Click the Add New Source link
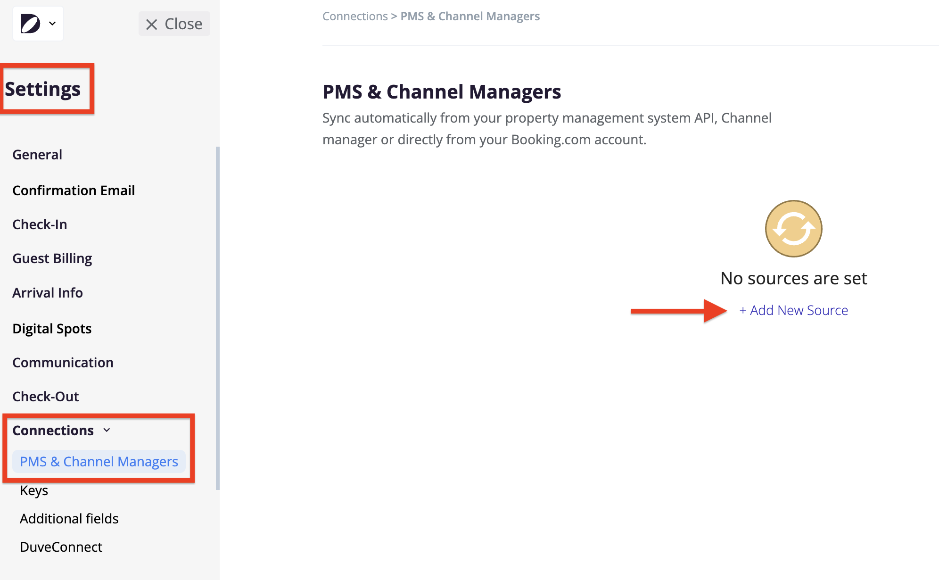Image resolution: width=939 pixels, height=580 pixels. click(793, 310)
